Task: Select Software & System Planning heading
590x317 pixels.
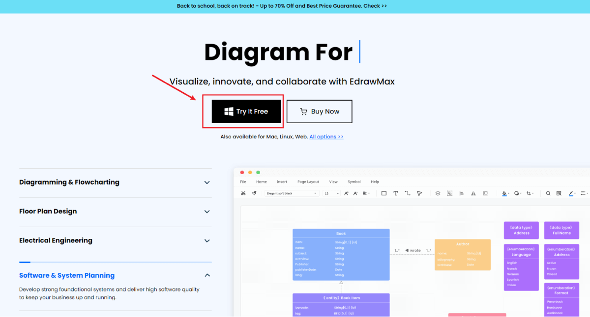Action: 67,275
